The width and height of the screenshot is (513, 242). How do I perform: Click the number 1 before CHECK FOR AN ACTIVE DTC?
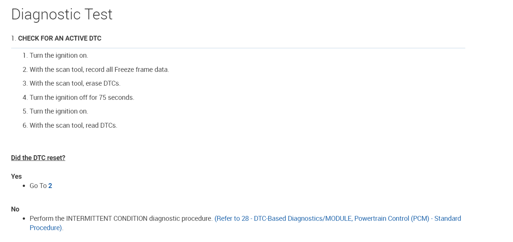[x=13, y=38]
